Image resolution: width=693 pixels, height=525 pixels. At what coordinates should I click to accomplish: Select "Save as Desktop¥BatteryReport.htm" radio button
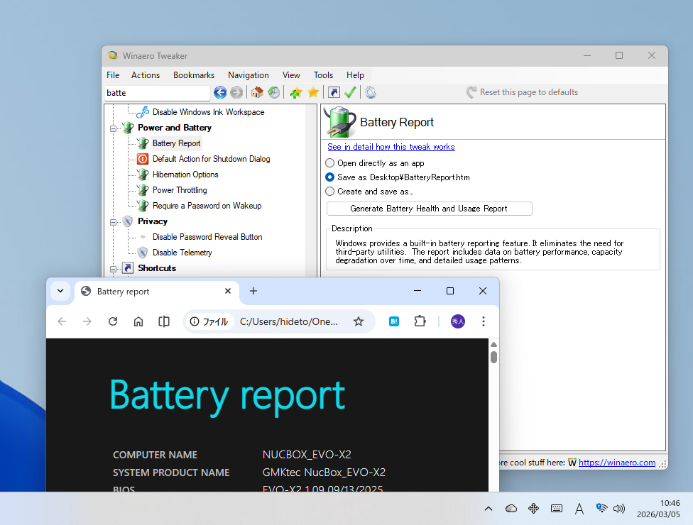tap(329, 177)
